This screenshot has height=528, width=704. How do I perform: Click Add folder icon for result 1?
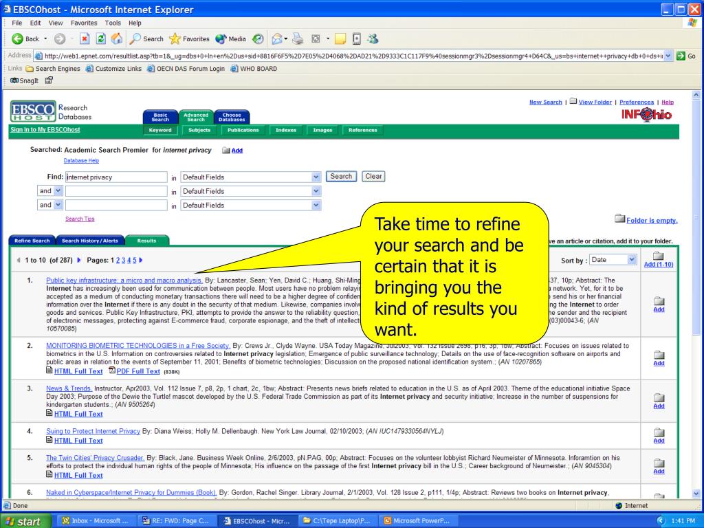click(x=659, y=301)
